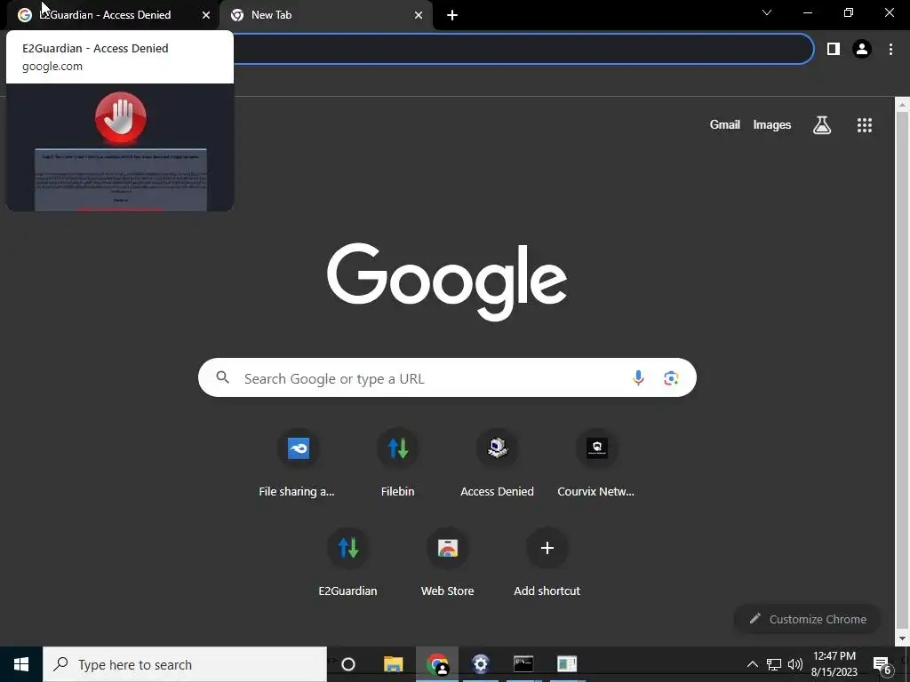
Task: Open the command prompt taskbar icon
Action: pyautogui.click(x=523, y=664)
